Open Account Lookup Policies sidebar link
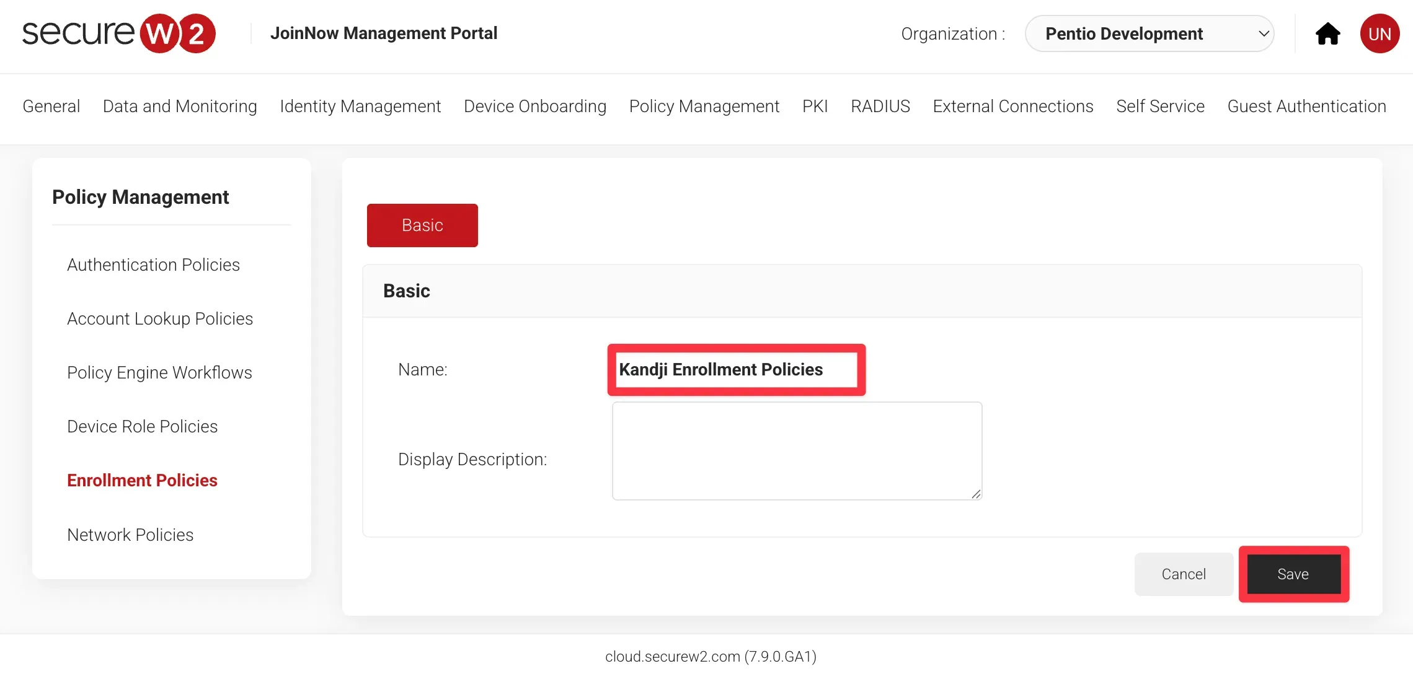The width and height of the screenshot is (1413, 674). (x=159, y=319)
